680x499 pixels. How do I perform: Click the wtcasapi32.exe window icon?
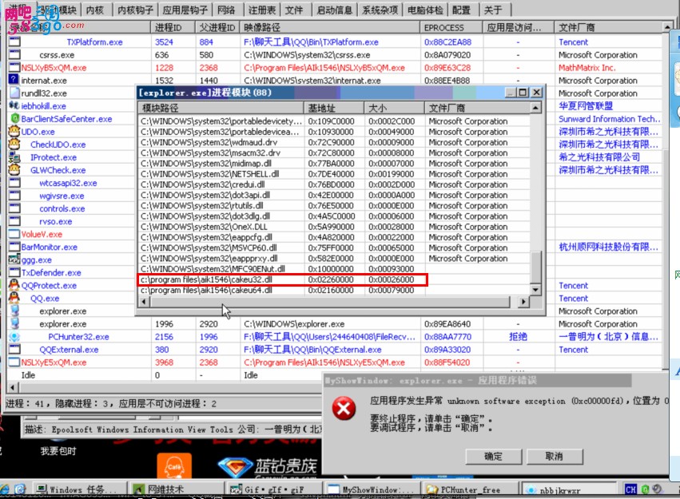[14, 183]
